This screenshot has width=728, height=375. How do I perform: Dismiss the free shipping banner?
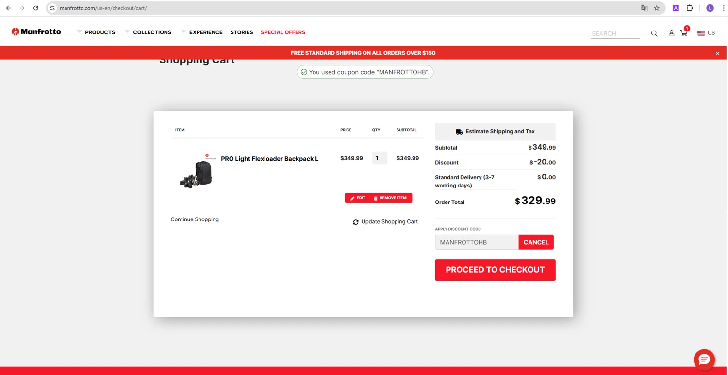[x=717, y=53]
